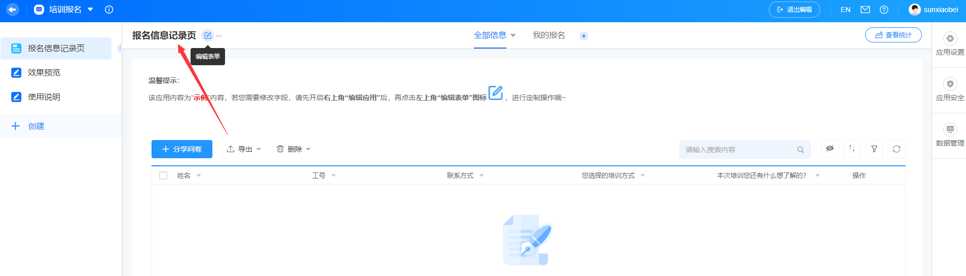This screenshot has height=276, width=966.
Task: Refresh the table with reload icon
Action: point(897,149)
